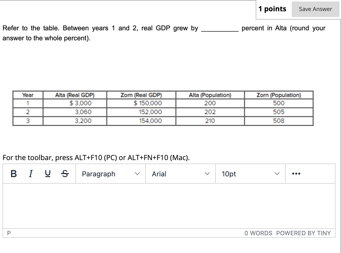Click the font size dropdown chevron
Image resolution: width=341 pixels, height=253 pixels.
[x=277, y=174]
